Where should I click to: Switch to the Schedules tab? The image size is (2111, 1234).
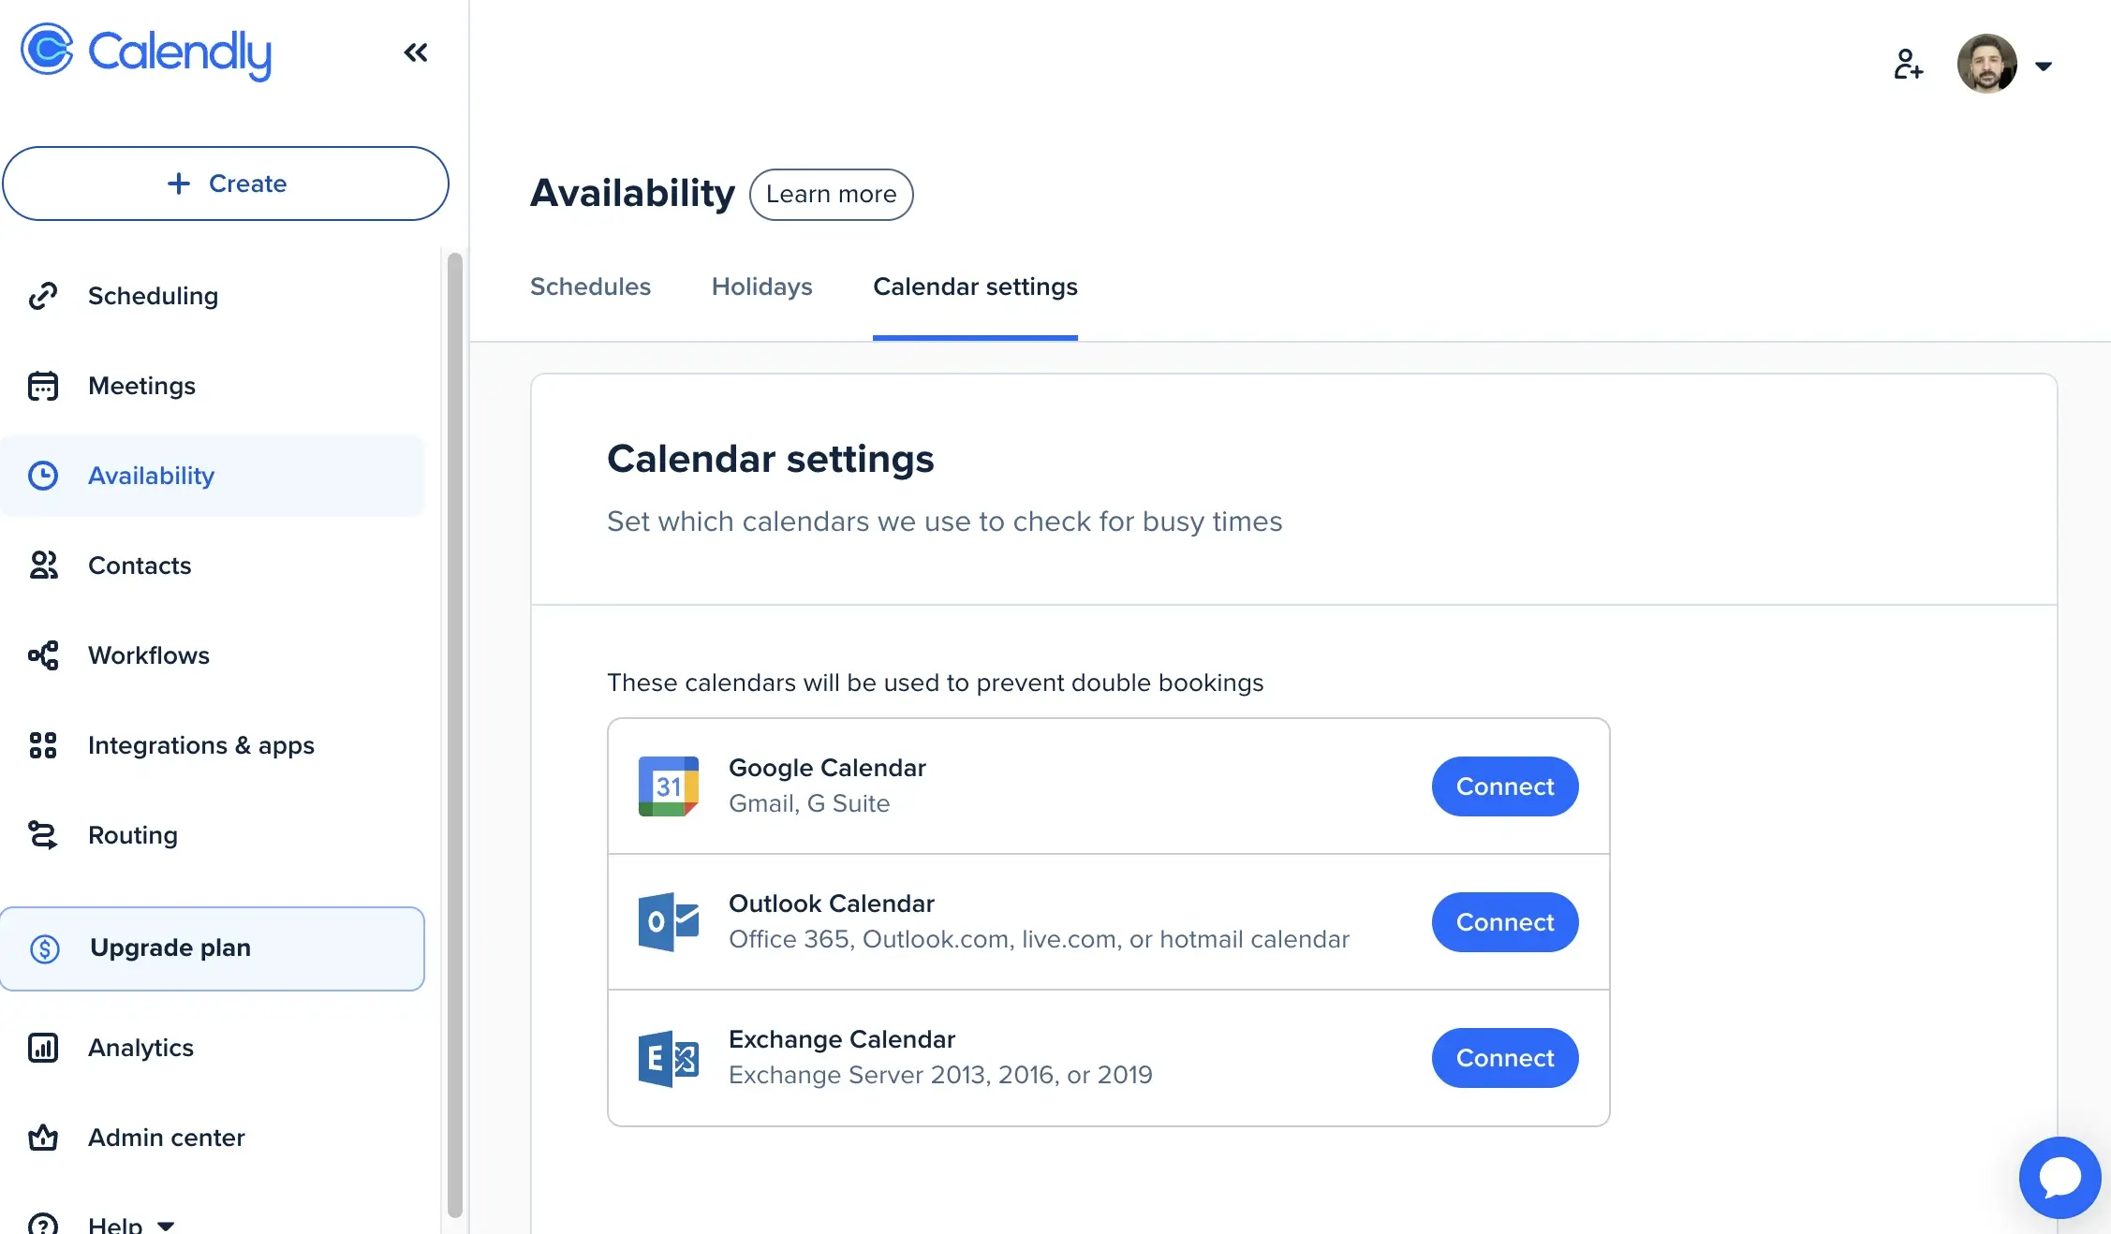590,286
